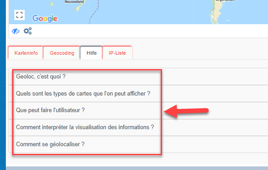Click the red arrow annotation

point(186,111)
